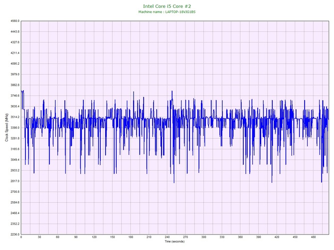This screenshot has height=250, width=334.
Task: Click the y-axis value 2236.0
Action: 15,235
